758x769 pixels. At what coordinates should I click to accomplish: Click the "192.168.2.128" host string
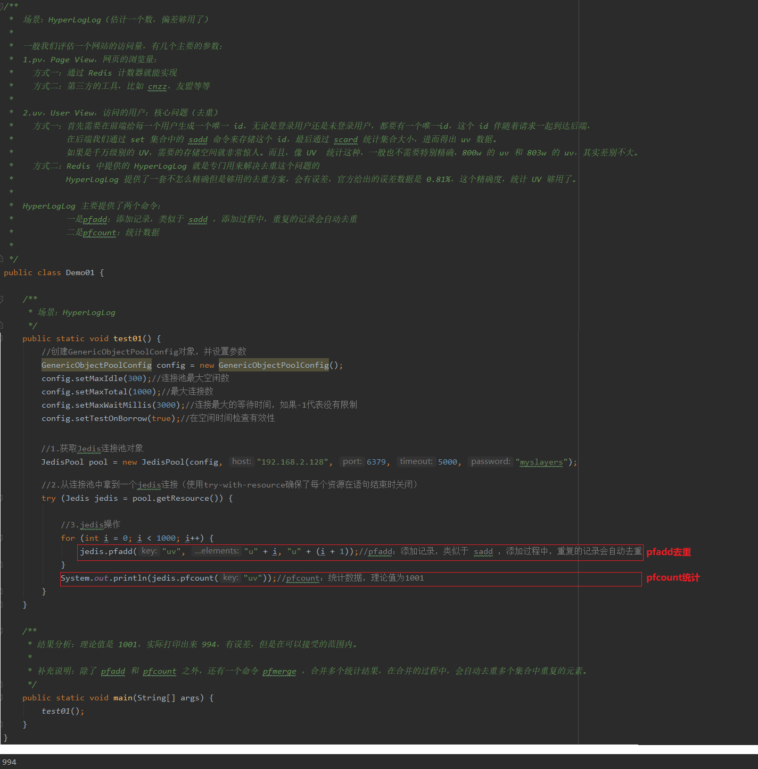pos(294,462)
